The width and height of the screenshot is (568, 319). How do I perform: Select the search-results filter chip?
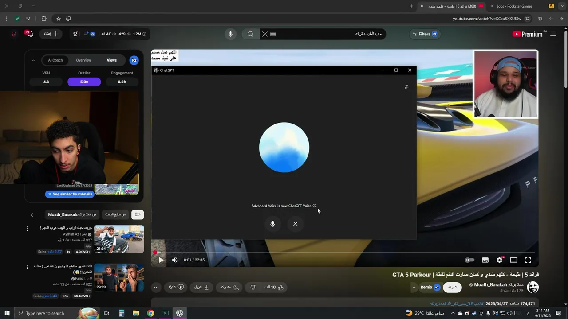click(115, 214)
